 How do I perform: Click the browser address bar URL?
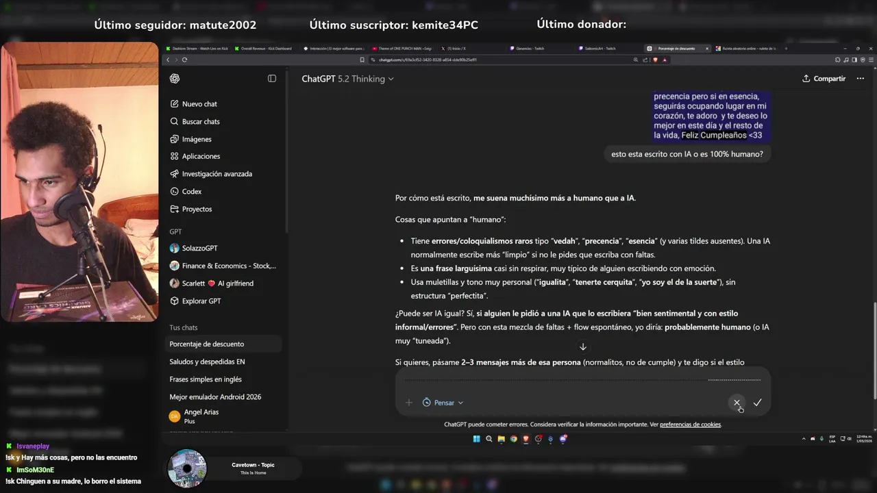tap(428, 60)
